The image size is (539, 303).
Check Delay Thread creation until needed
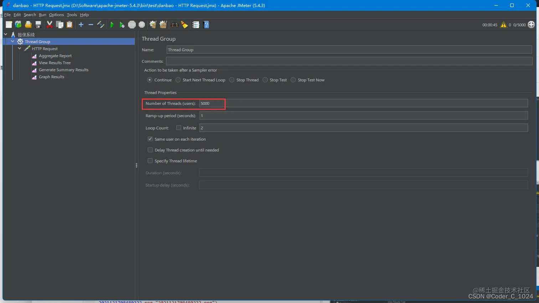pyautogui.click(x=150, y=150)
